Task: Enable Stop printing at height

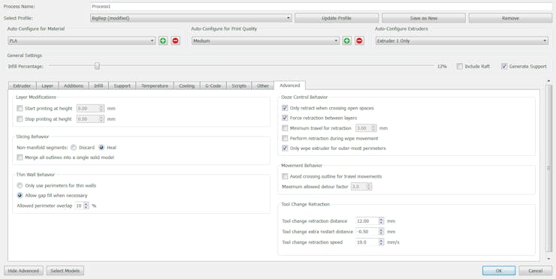Action: (x=20, y=119)
